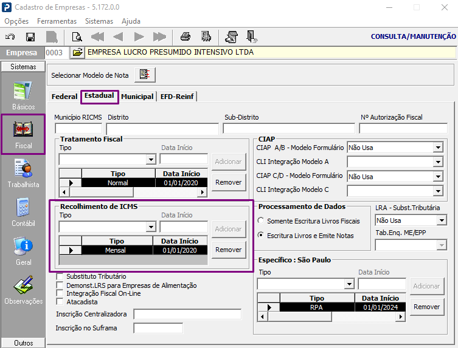
Task: Enable the Substituto Tributário checkbox
Action: (x=60, y=277)
